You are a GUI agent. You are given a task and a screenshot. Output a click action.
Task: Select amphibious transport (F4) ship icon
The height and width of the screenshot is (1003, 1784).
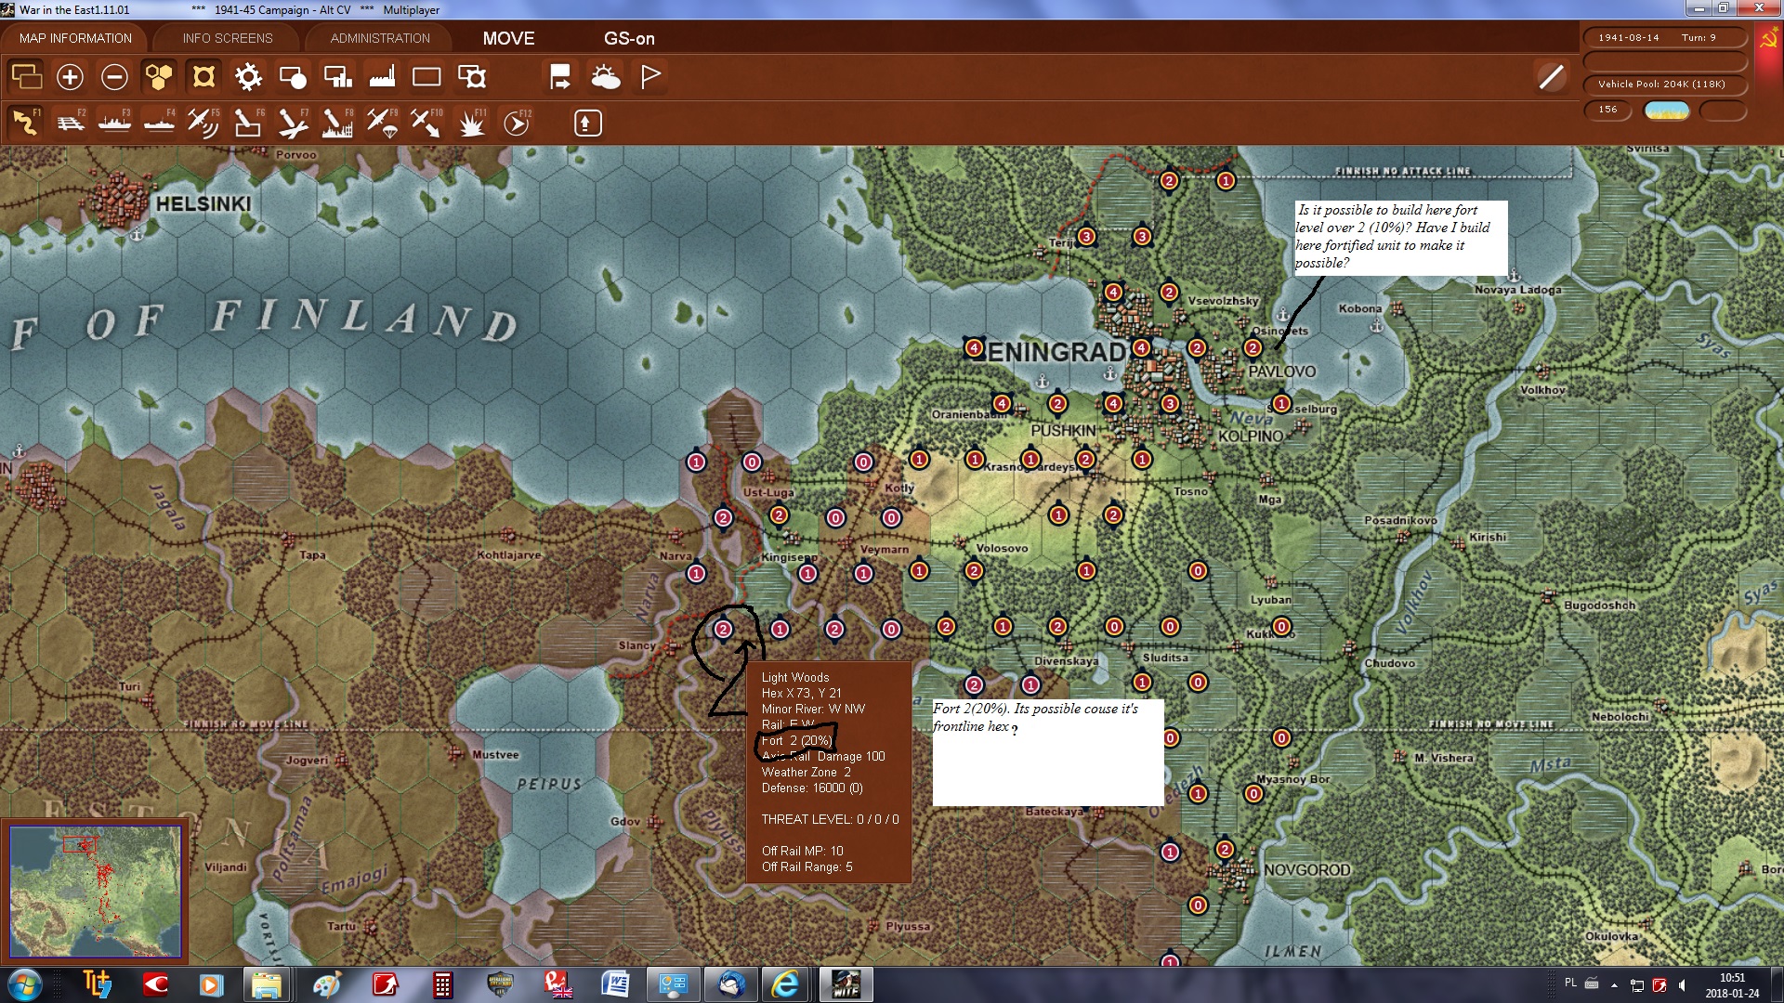click(x=159, y=123)
